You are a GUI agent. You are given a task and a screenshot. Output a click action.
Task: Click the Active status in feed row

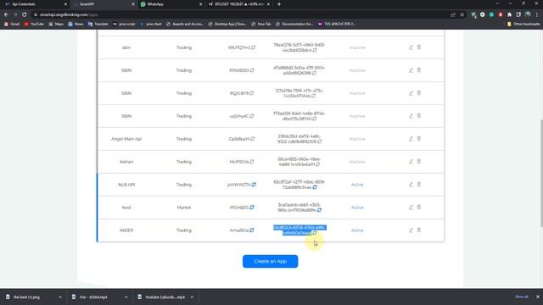coord(357,208)
